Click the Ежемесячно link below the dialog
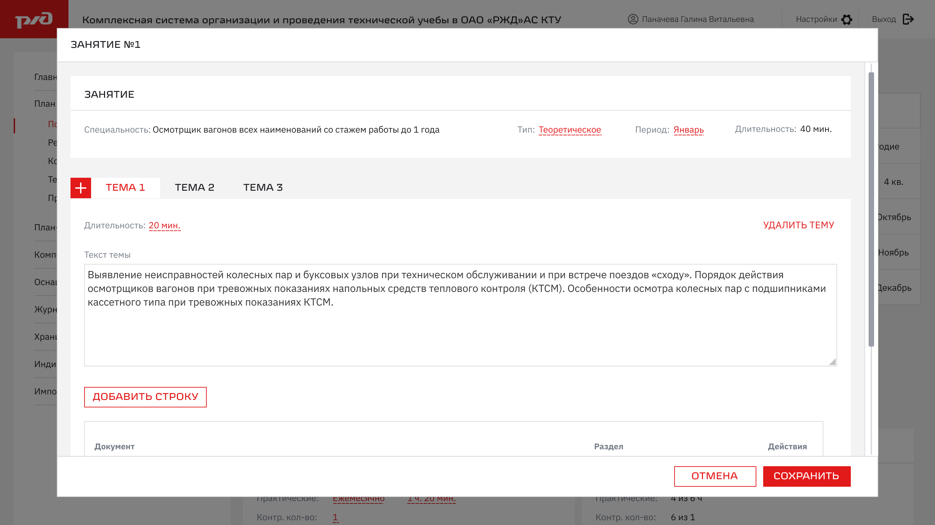Viewport: 935px width, 525px height. 358,500
